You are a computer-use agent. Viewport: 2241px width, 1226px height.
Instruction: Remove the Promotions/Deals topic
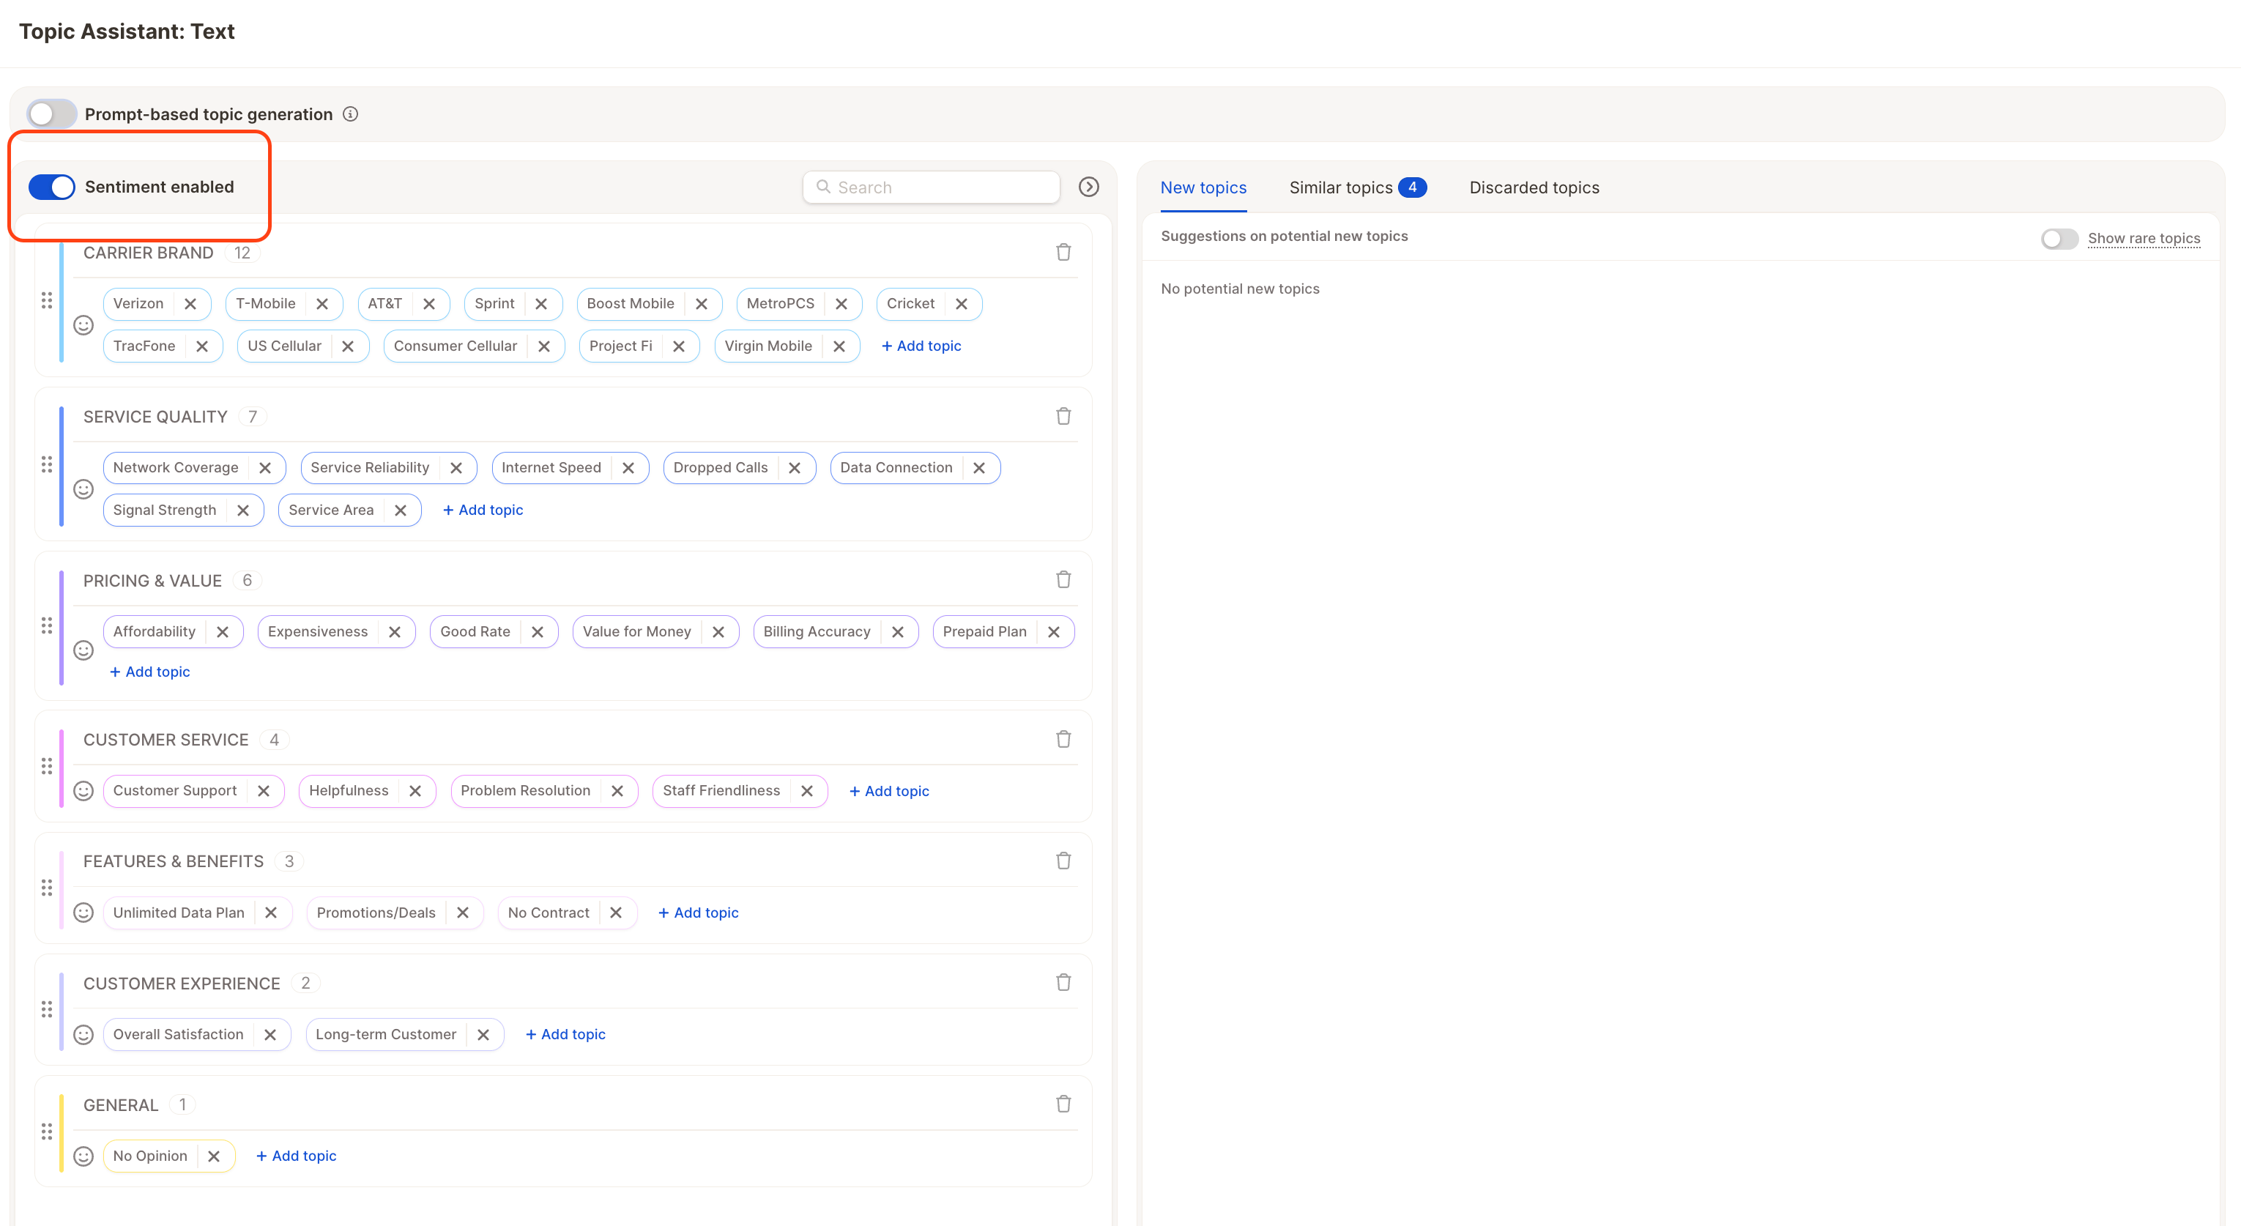(x=463, y=912)
